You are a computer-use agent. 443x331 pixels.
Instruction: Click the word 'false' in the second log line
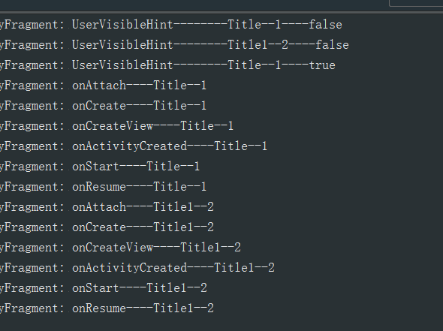pos(332,45)
